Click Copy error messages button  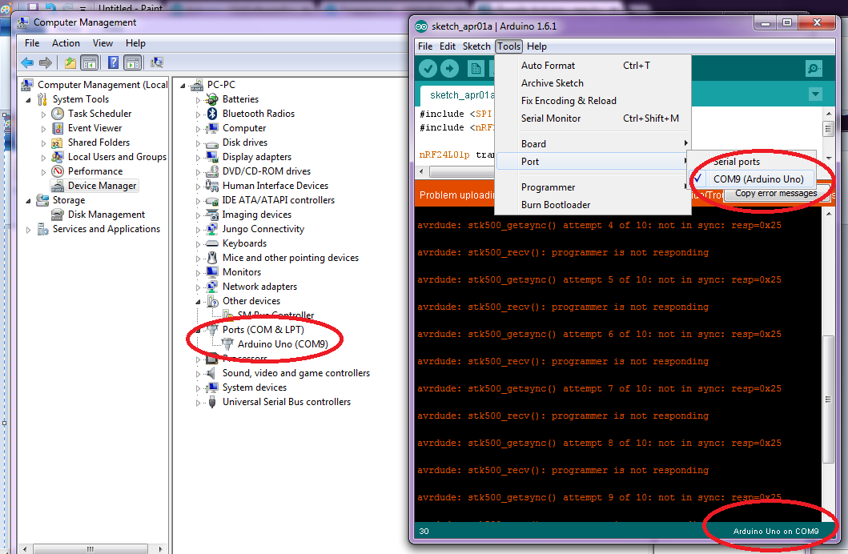(x=775, y=194)
